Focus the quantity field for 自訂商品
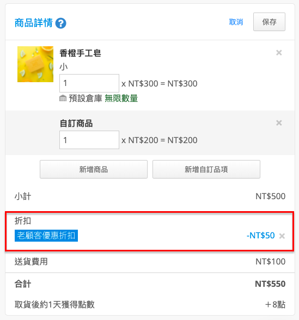 (x=89, y=140)
